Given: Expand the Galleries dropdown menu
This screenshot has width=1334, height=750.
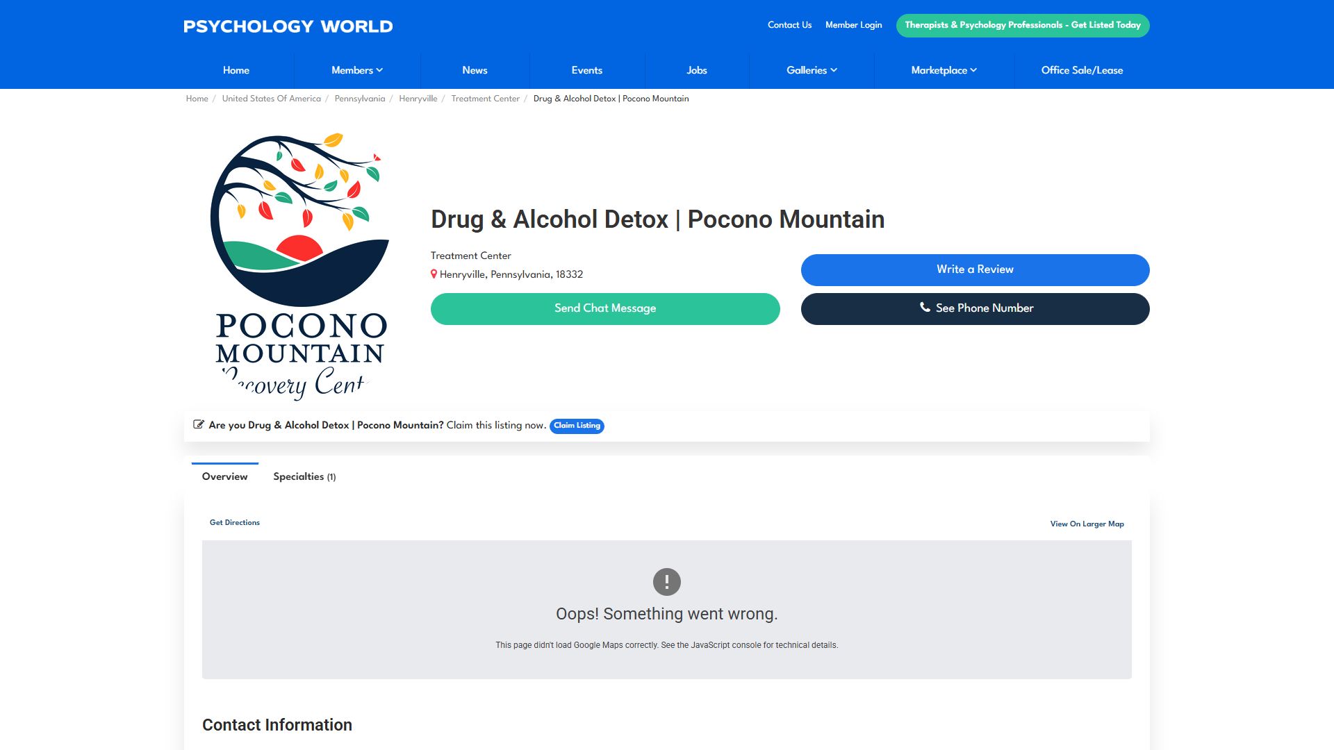Looking at the screenshot, I should (x=812, y=70).
